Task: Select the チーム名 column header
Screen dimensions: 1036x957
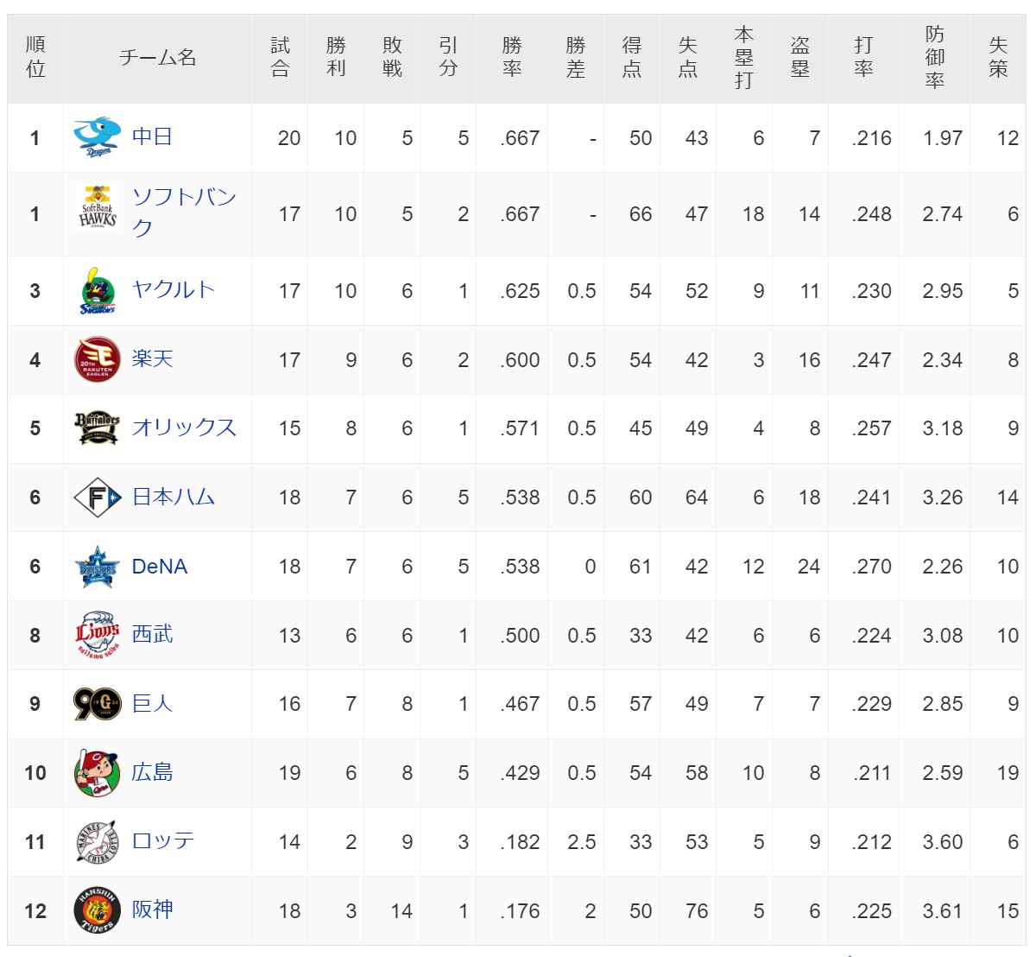Action: tap(157, 58)
